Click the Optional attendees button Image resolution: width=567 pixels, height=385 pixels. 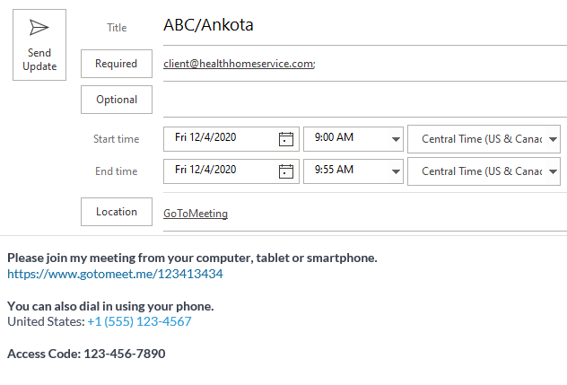click(117, 100)
